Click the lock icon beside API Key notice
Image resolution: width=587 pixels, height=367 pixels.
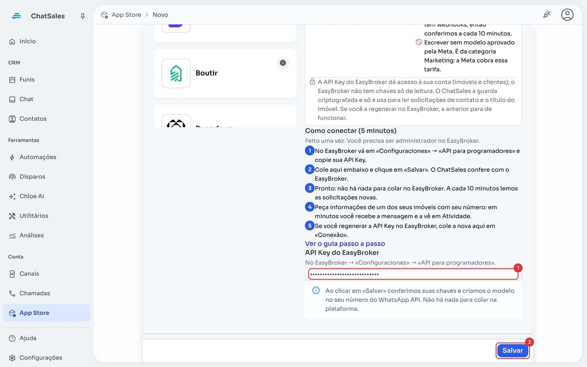pyautogui.click(x=312, y=81)
